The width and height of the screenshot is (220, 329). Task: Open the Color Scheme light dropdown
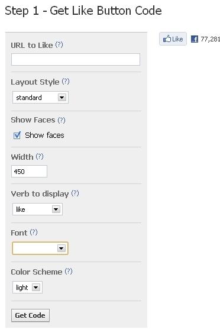pyautogui.click(x=27, y=287)
